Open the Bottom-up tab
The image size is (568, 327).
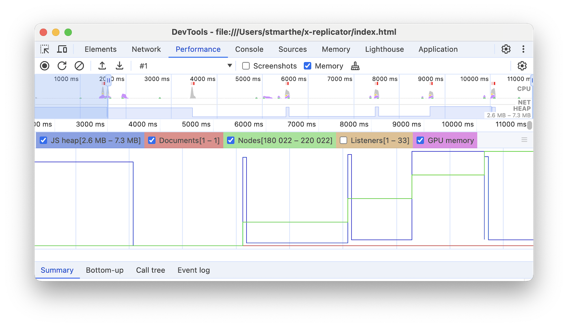pos(105,270)
